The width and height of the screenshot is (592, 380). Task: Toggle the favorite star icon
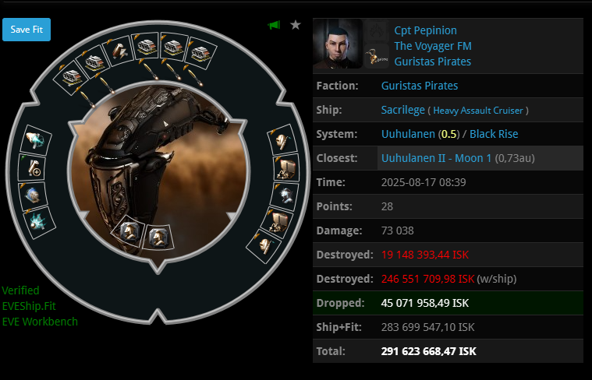click(x=296, y=25)
